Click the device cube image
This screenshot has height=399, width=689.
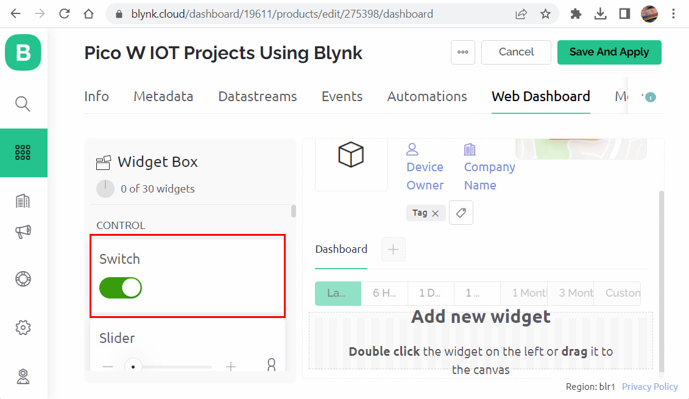pyautogui.click(x=351, y=155)
